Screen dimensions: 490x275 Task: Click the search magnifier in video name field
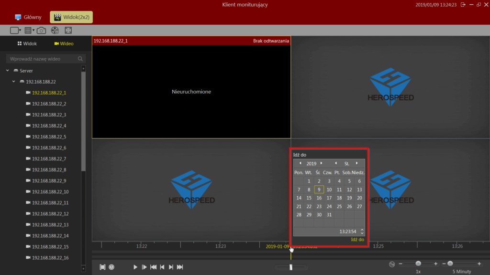coord(80,59)
